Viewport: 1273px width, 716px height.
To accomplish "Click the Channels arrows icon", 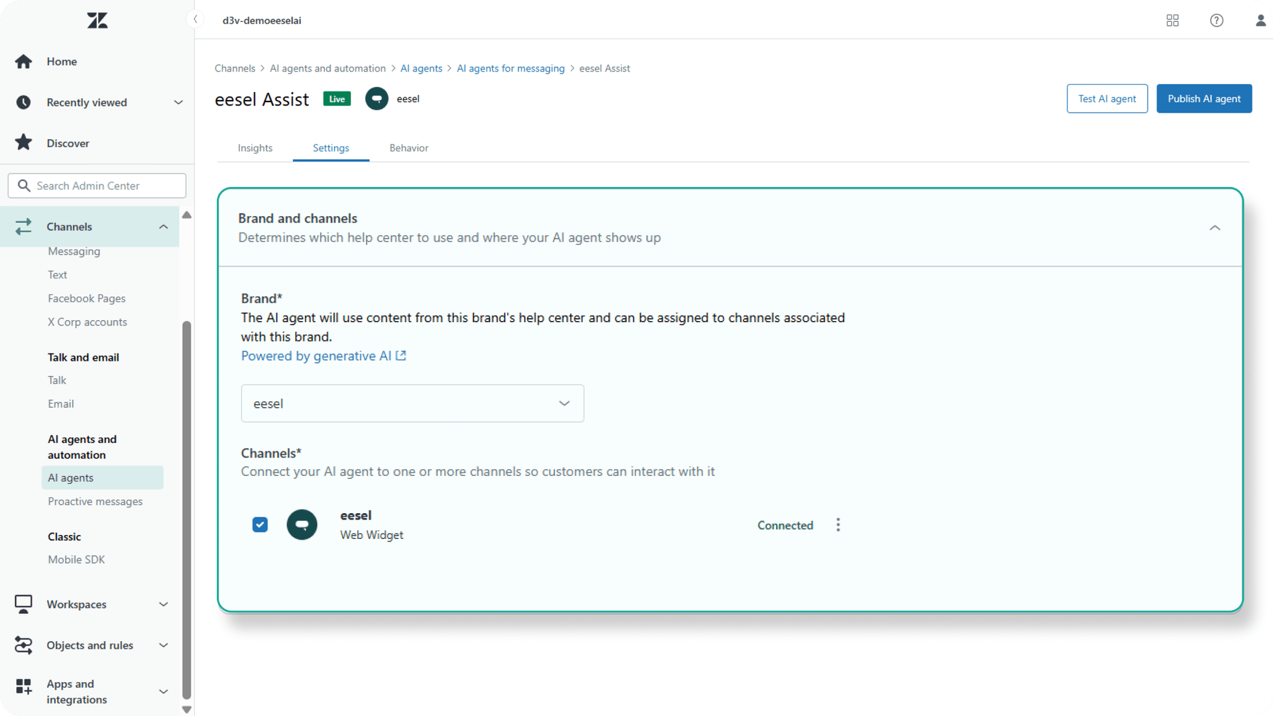I will click(24, 227).
